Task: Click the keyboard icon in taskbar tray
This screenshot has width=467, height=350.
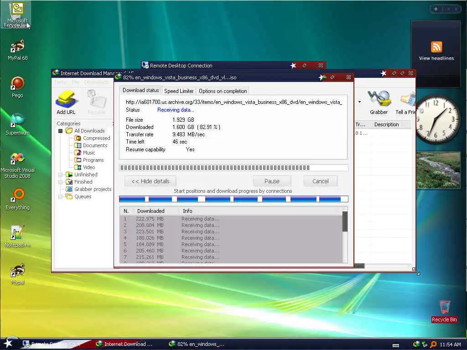Action: coord(396,345)
